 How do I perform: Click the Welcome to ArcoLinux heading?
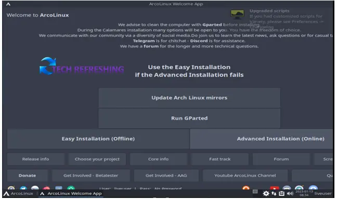37,15
